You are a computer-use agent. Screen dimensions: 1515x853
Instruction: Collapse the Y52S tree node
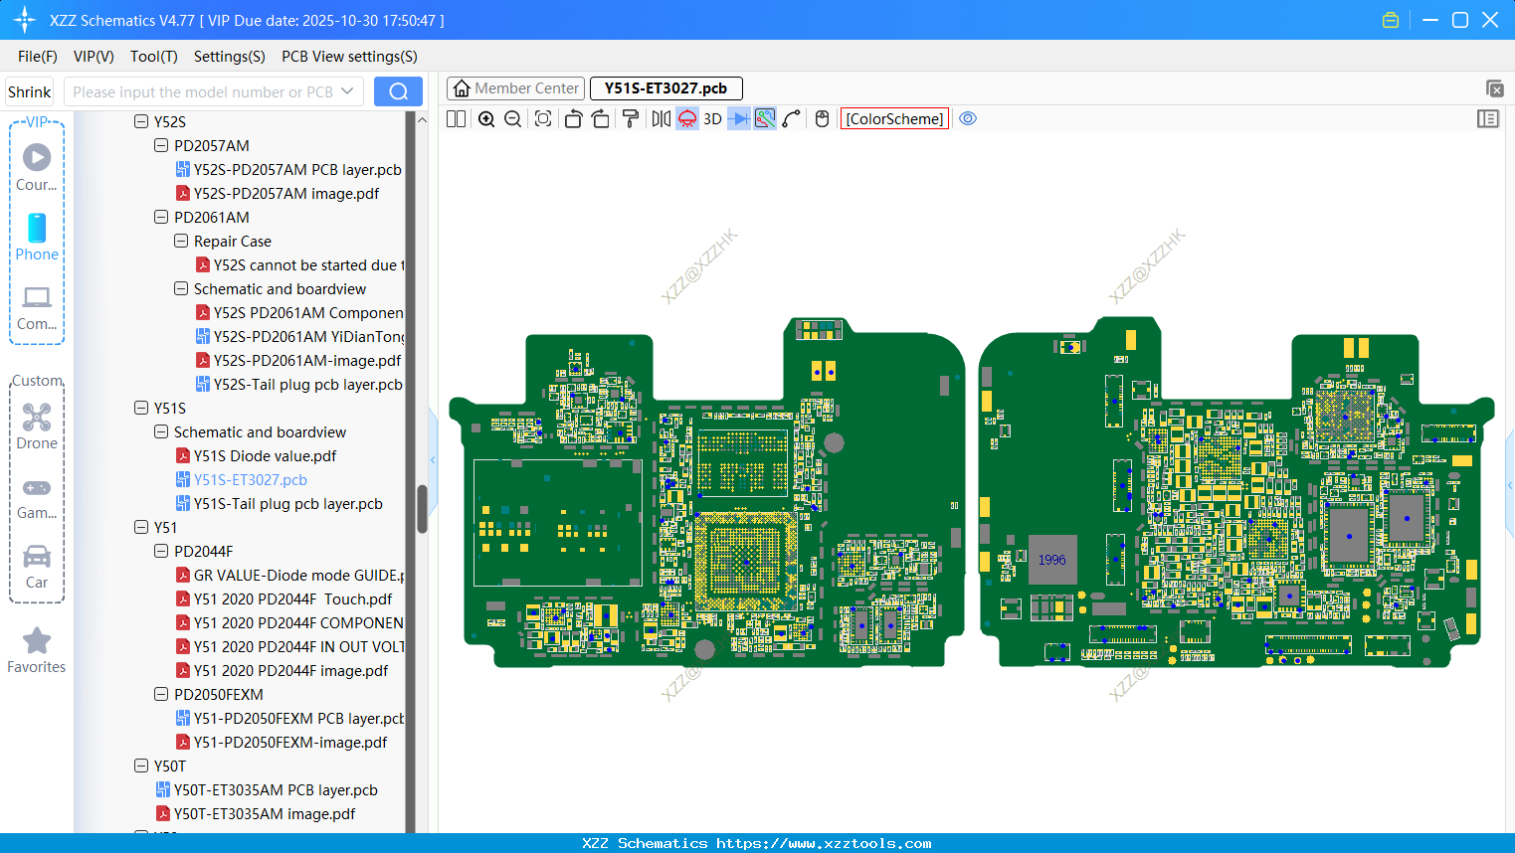pos(141,122)
